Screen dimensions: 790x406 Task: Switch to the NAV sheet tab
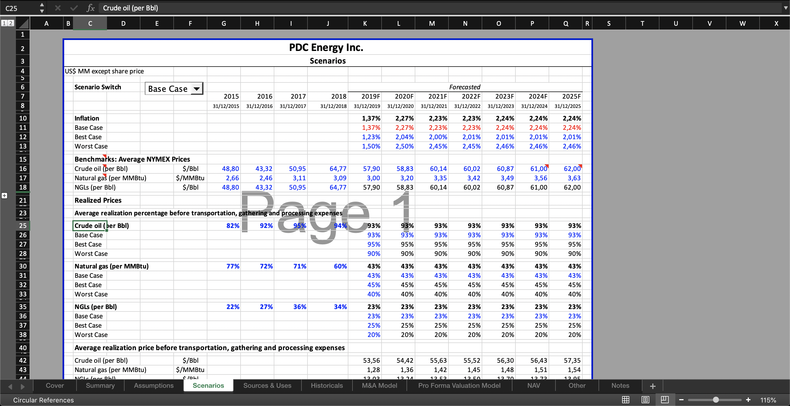pos(534,385)
